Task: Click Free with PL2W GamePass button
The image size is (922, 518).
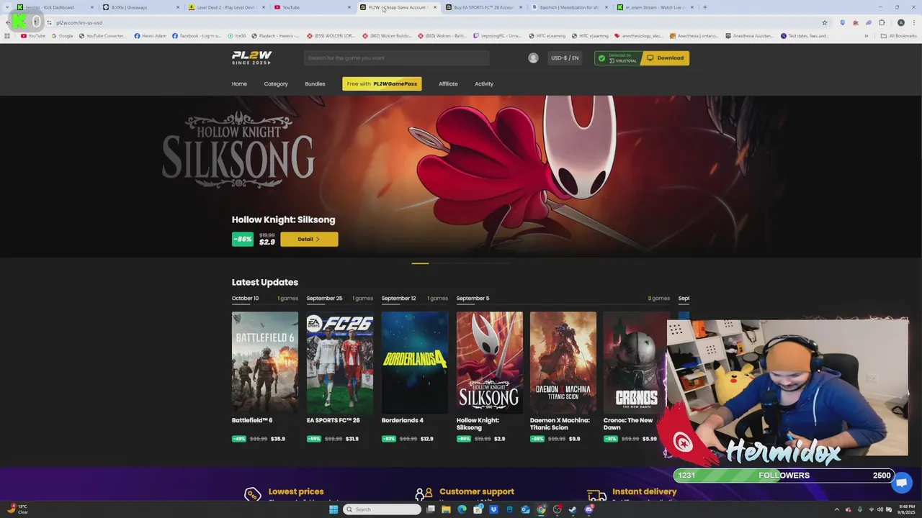Action: pyautogui.click(x=382, y=84)
